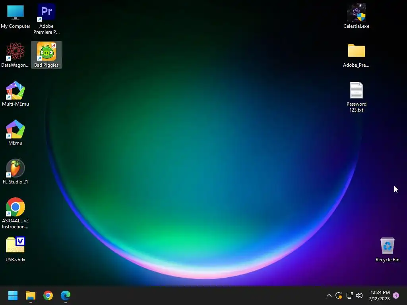The height and width of the screenshot is (305, 407).
Task: Select the FL Studio 21 shortcut
Action: tap(16, 172)
